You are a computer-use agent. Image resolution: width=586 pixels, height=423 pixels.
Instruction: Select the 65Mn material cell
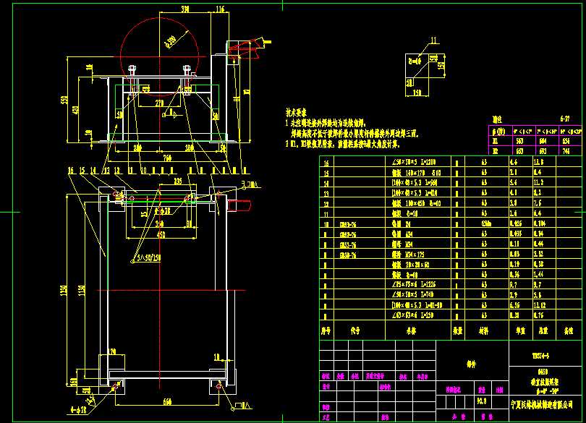(x=487, y=223)
